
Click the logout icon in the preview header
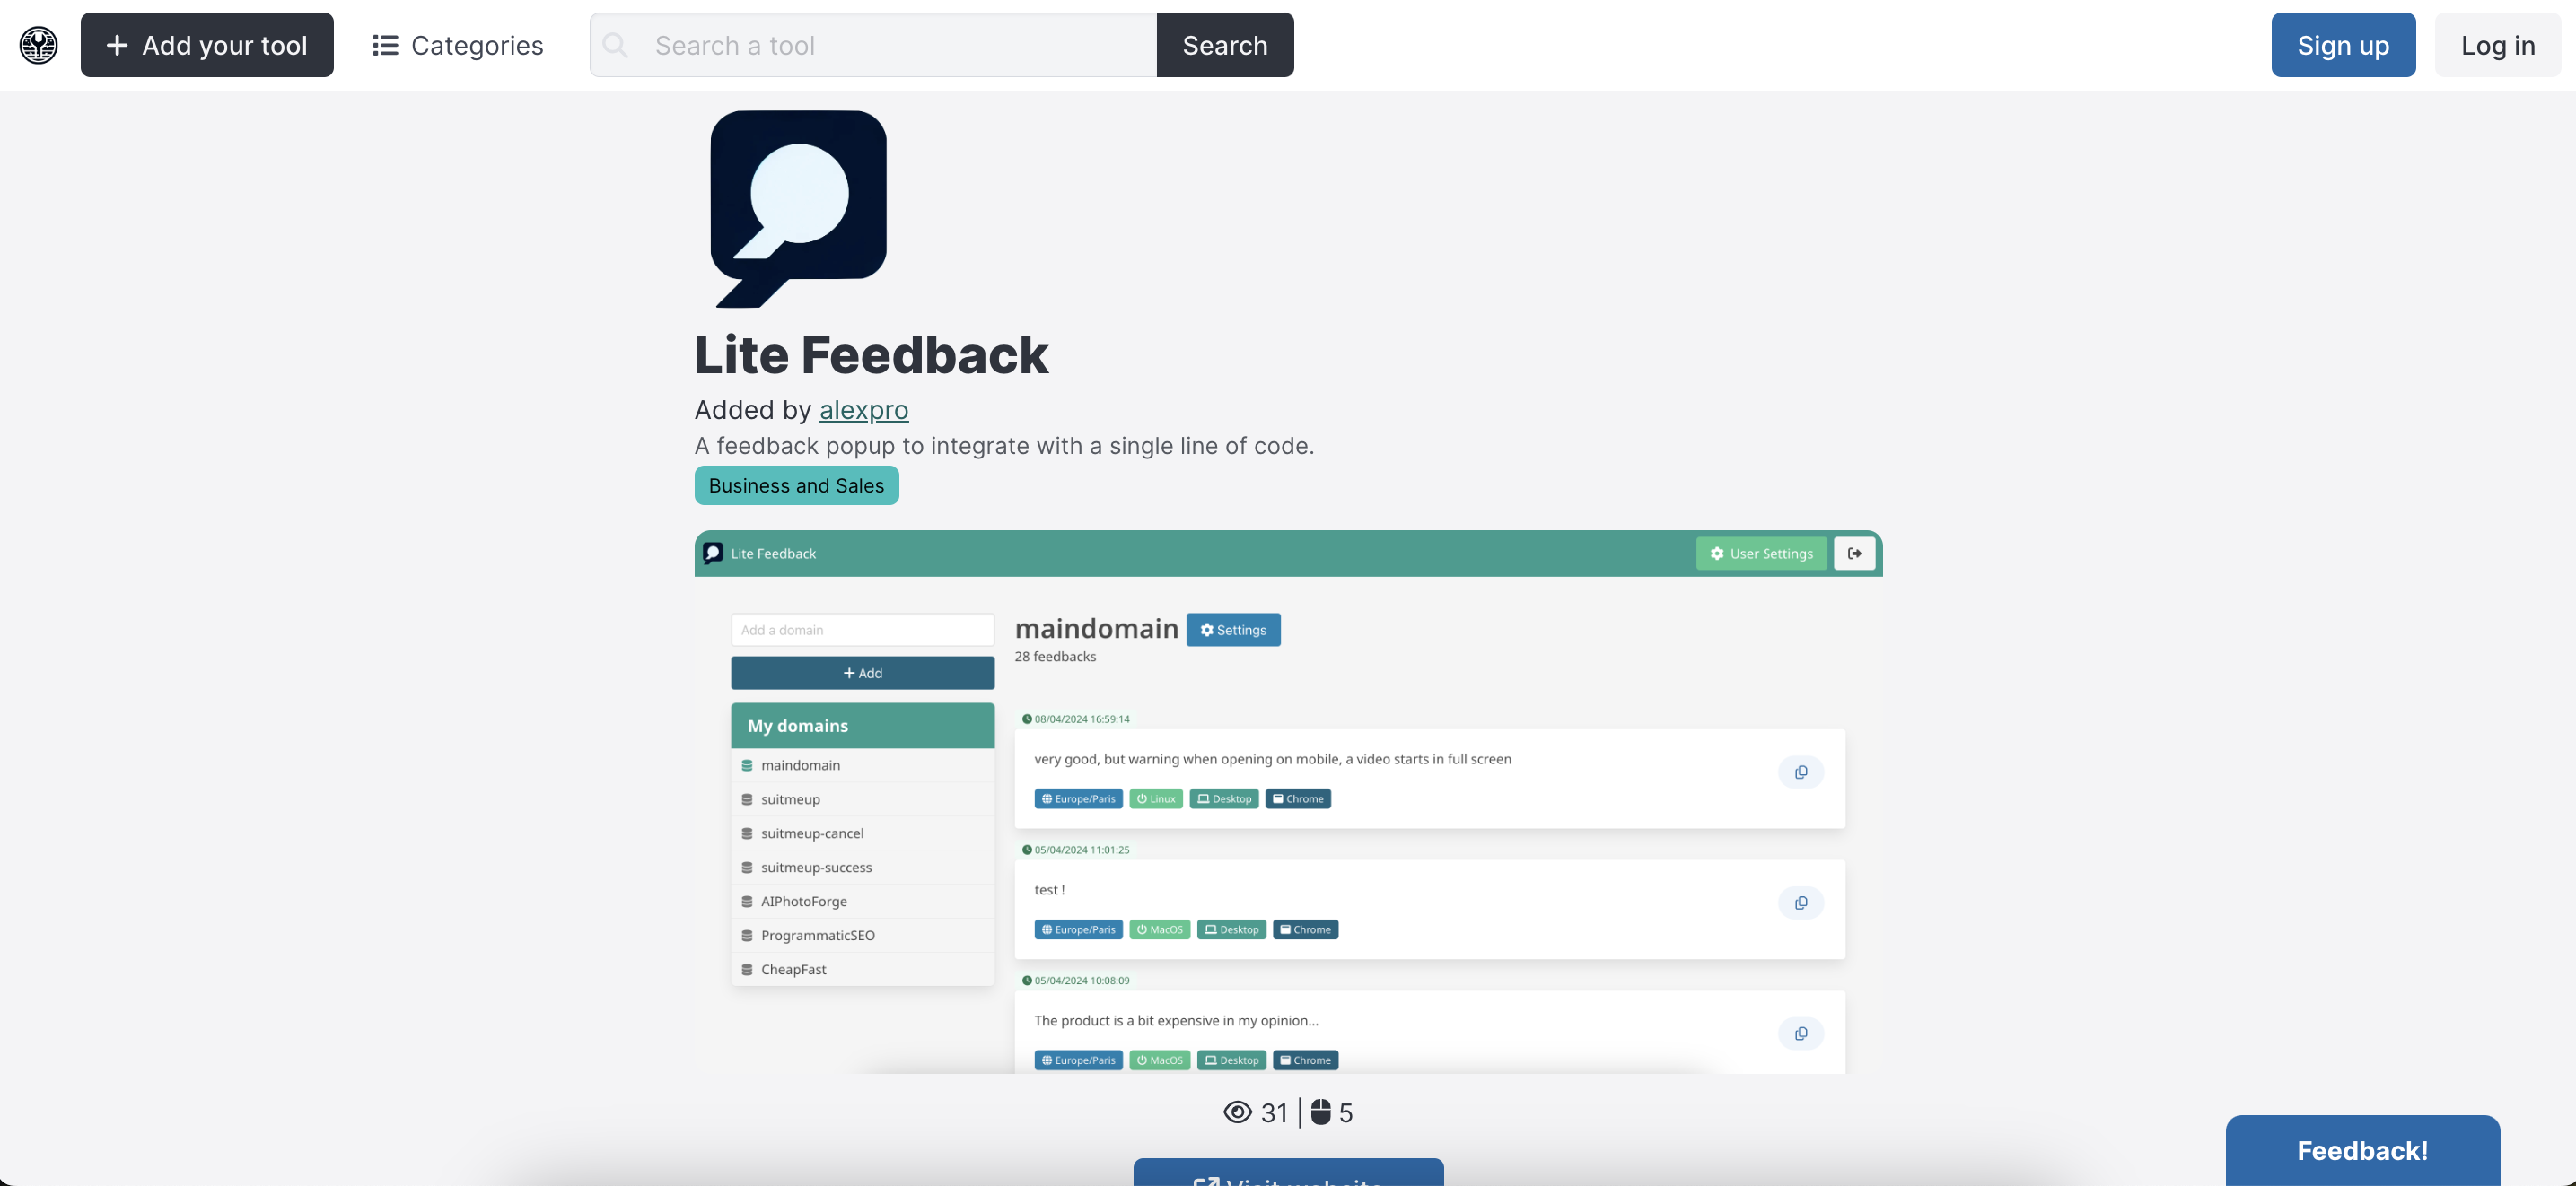[x=1854, y=554]
